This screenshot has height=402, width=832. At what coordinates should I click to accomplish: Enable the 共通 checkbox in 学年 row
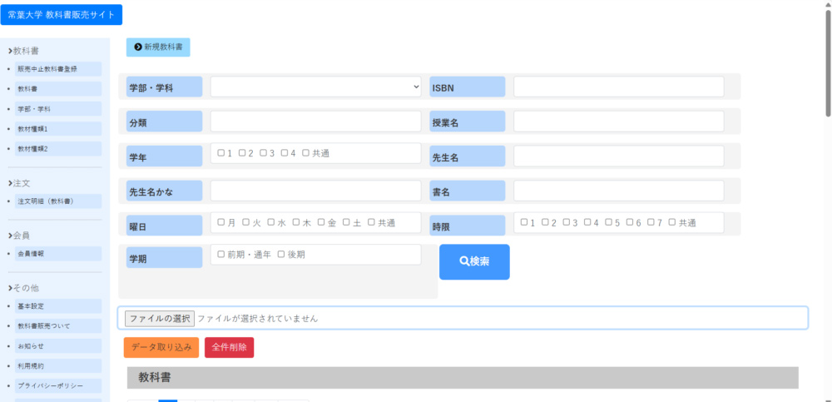point(305,153)
